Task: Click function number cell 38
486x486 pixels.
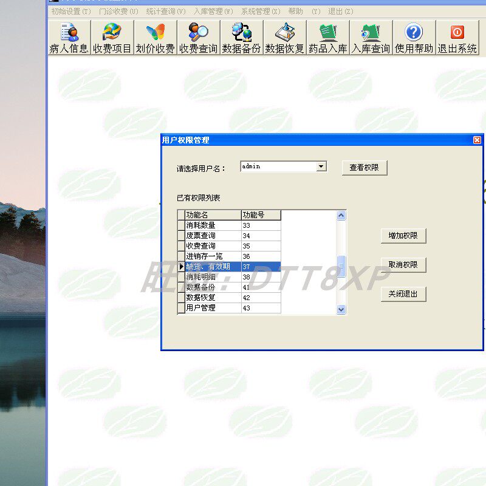Action: [x=261, y=277]
